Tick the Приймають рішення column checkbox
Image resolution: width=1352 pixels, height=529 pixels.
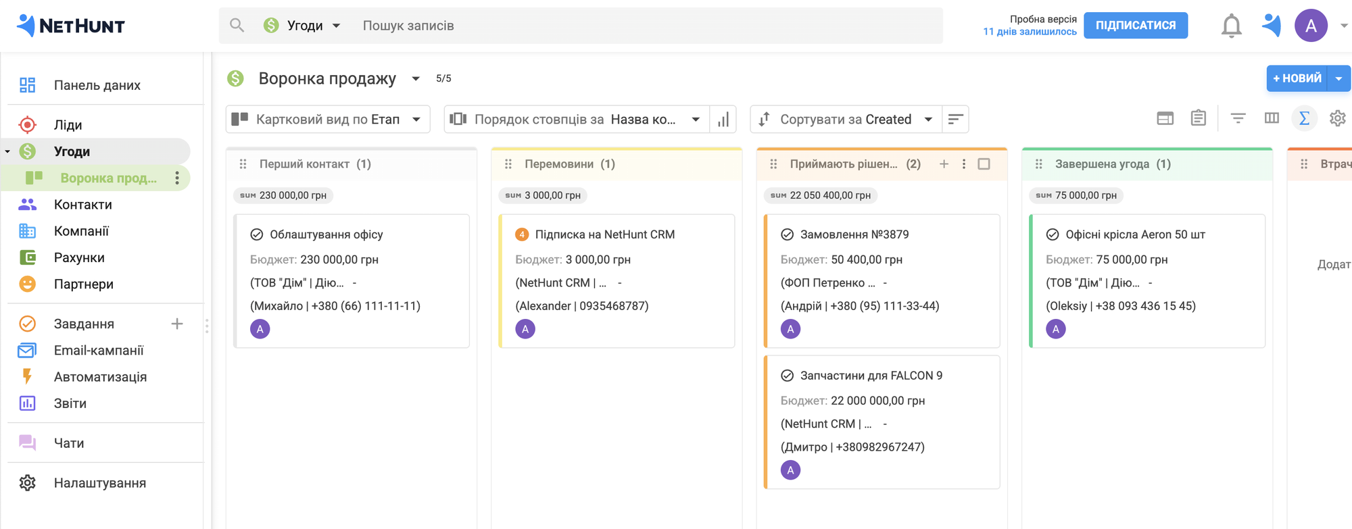pyautogui.click(x=984, y=164)
